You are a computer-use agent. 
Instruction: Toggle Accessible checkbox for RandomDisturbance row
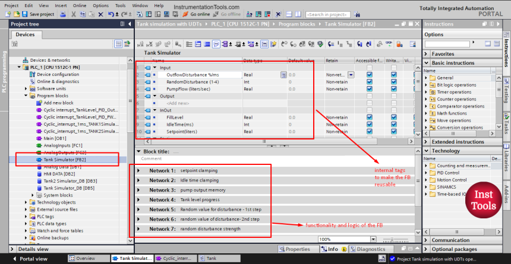pyautogui.click(x=369, y=82)
